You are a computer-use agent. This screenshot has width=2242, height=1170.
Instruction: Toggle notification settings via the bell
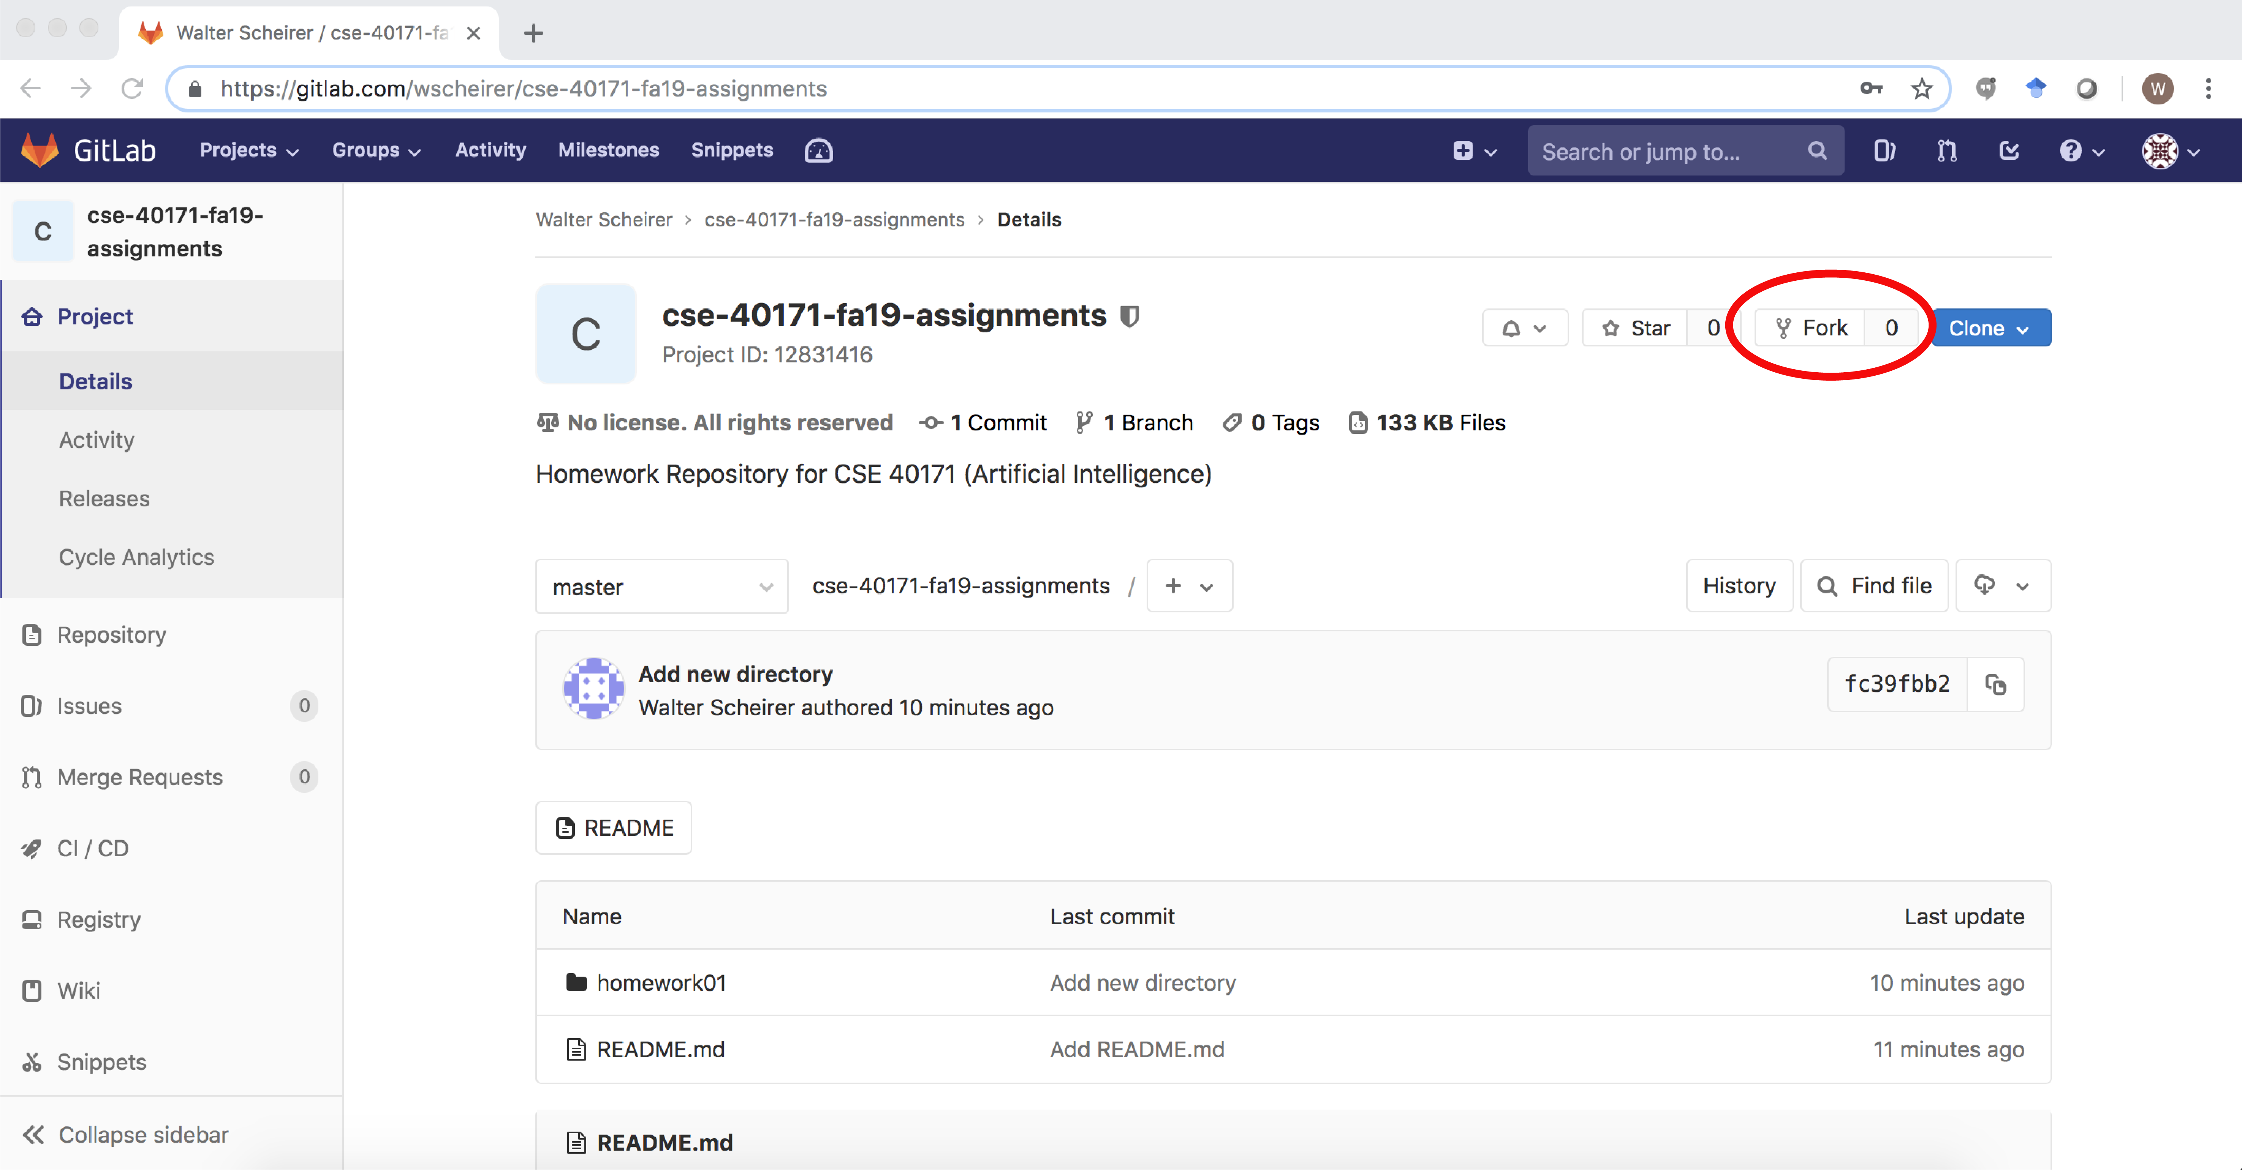click(1524, 328)
